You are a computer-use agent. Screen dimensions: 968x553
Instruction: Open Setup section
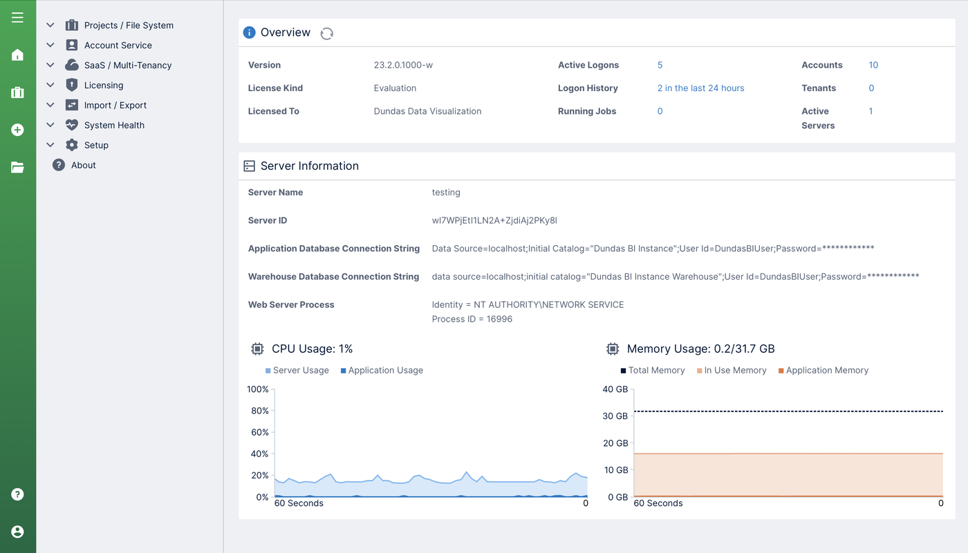(x=96, y=146)
